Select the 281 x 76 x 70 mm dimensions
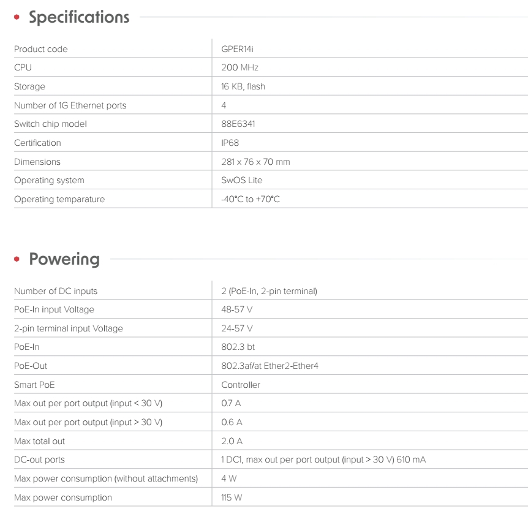The image size is (528, 514). tap(255, 162)
